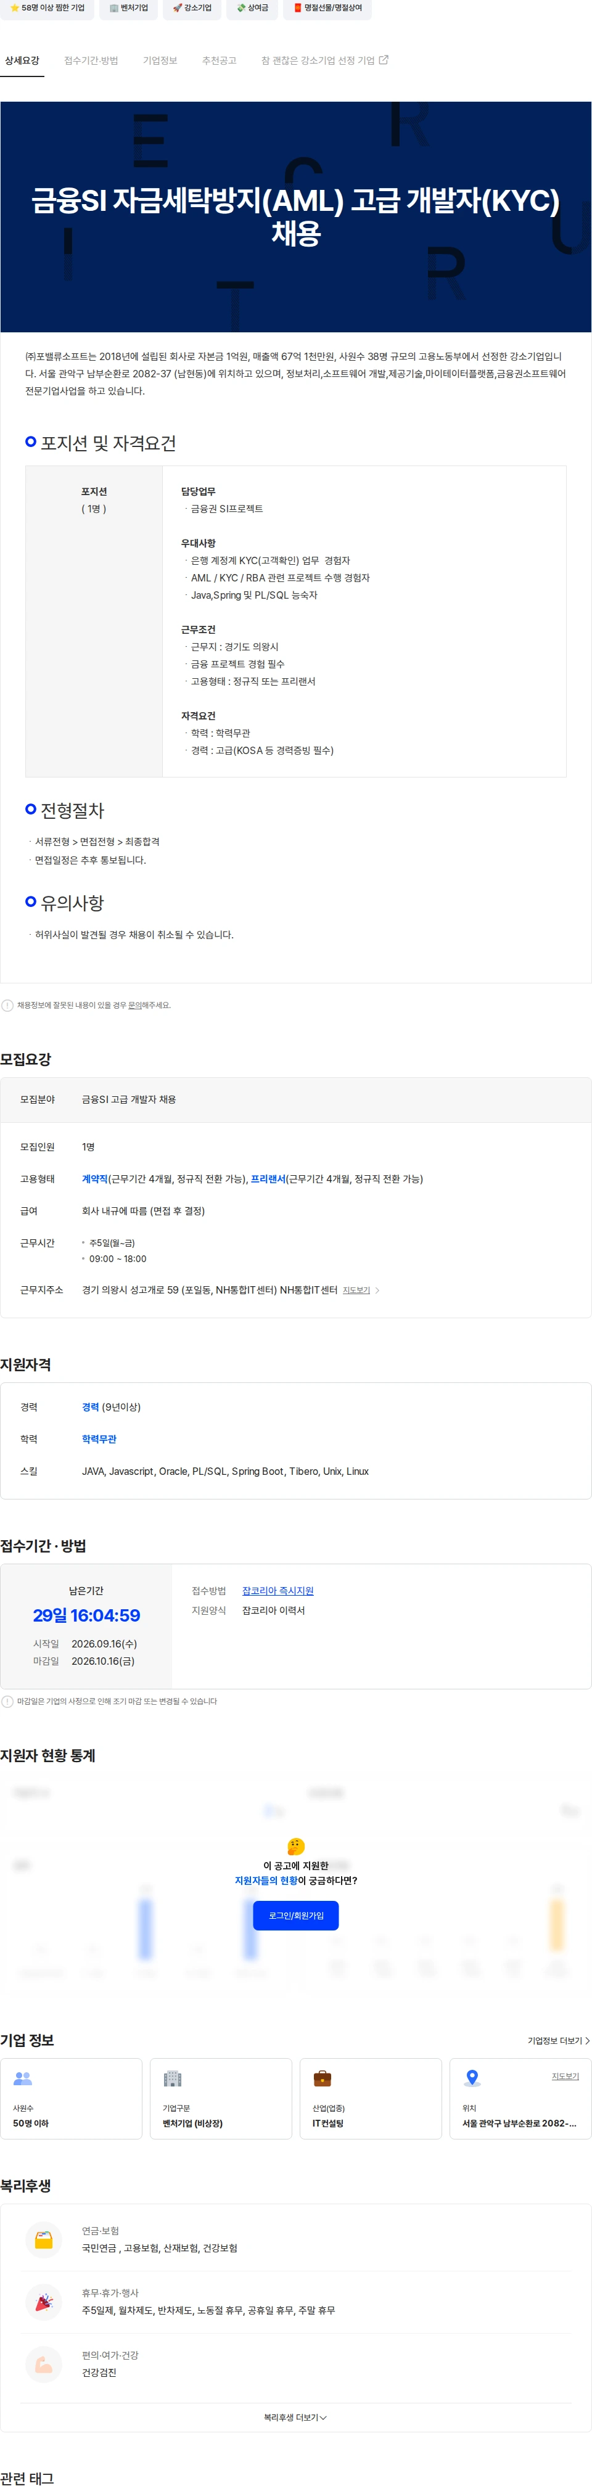Click the 프리랜서 employment type text
This screenshot has height=2486, width=592.
(x=268, y=1179)
